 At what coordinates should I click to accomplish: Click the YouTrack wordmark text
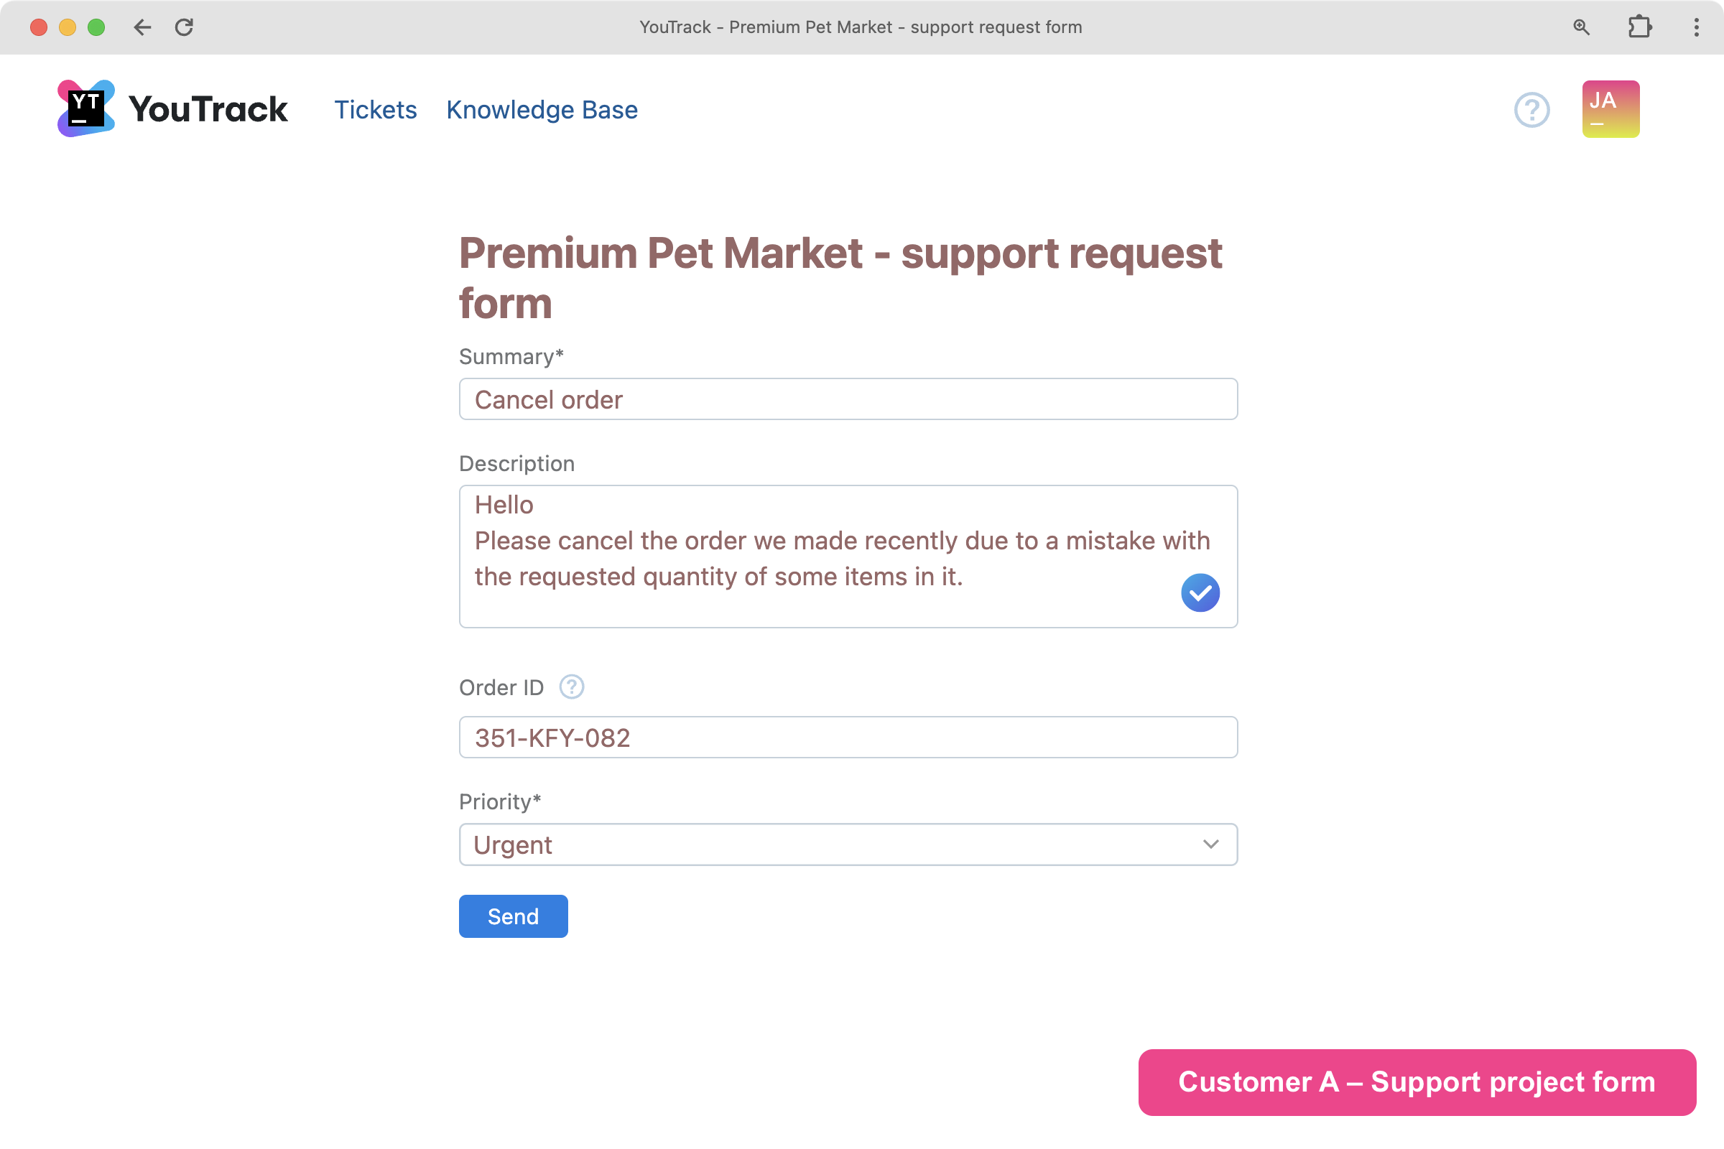tap(208, 109)
